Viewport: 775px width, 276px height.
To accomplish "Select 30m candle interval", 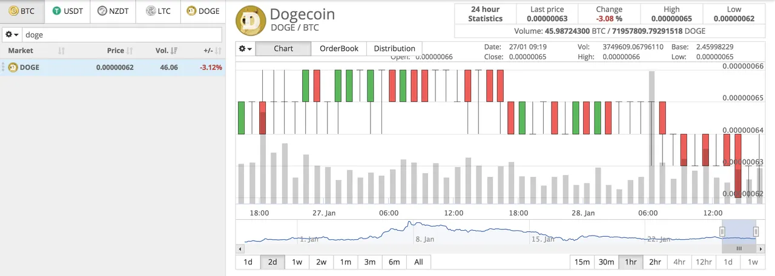I will [606, 262].
